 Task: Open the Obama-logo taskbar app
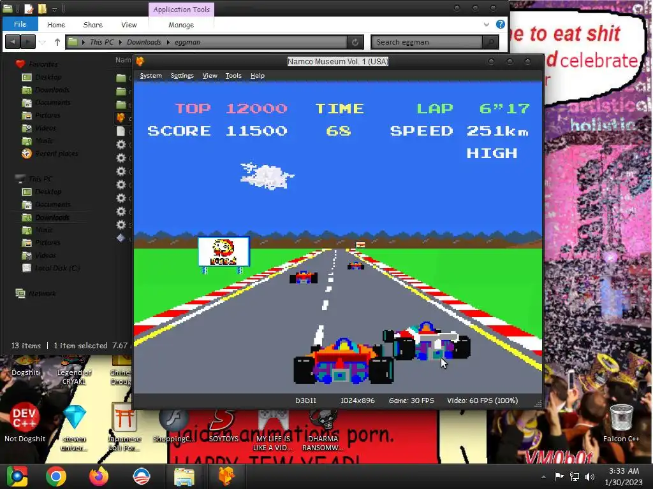coord(141,476)
